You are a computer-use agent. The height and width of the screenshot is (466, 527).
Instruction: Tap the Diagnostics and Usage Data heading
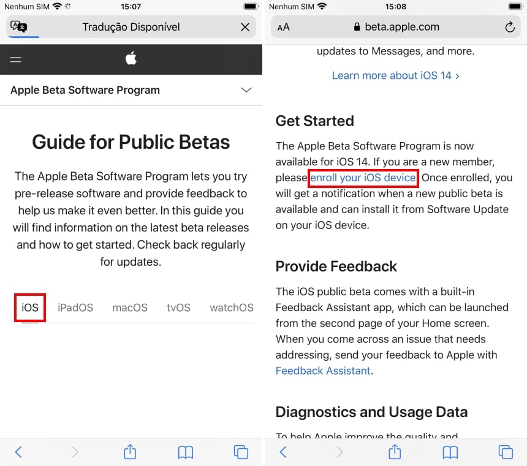pyautogui.click(x=371, y=412)
